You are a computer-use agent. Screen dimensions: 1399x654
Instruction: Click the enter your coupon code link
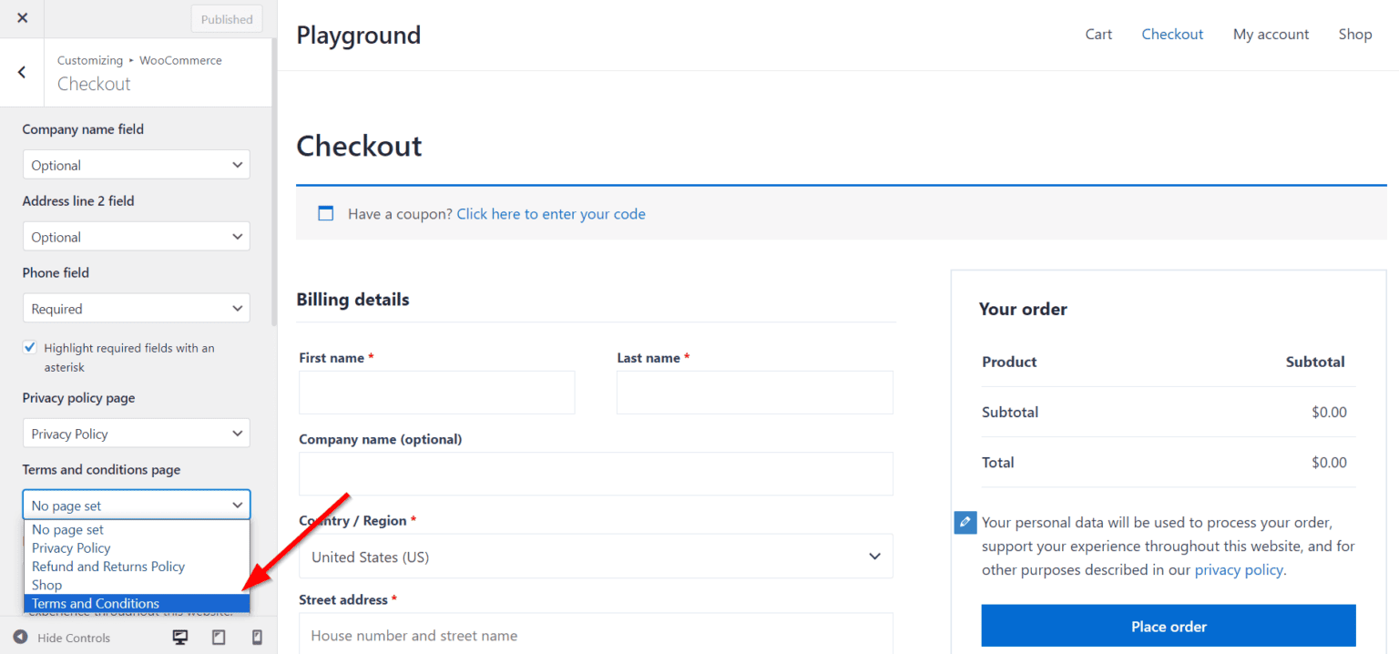coord(550,213)
